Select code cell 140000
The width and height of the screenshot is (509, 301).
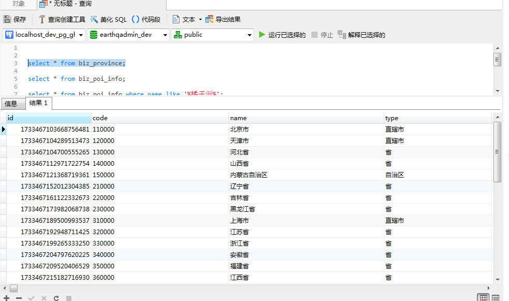point(160,164)
